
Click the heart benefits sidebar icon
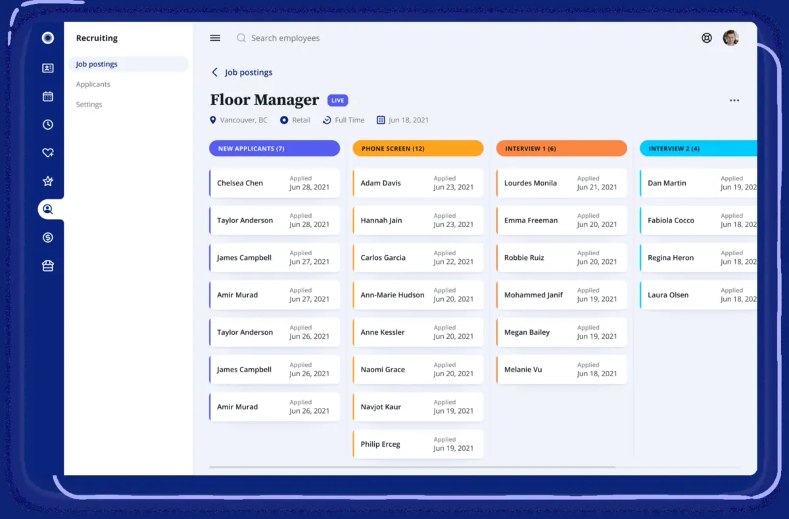[x=47, y=153]
